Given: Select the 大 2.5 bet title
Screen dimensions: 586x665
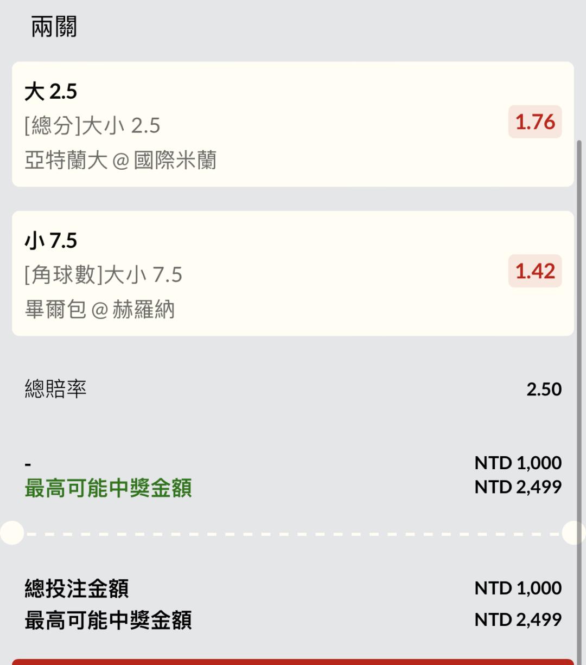Looking at the screenshot, I should pos(51,92).
